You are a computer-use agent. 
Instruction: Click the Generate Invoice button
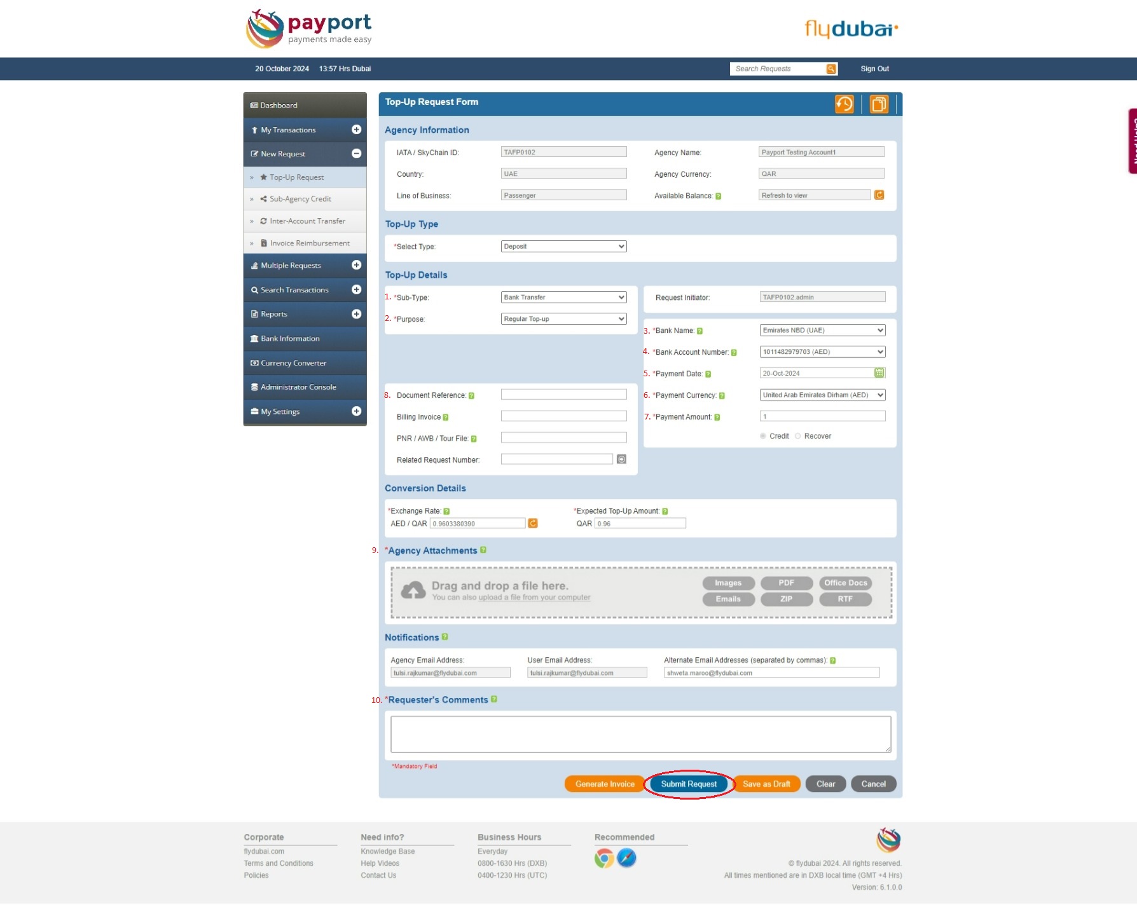tap(605, 784)
